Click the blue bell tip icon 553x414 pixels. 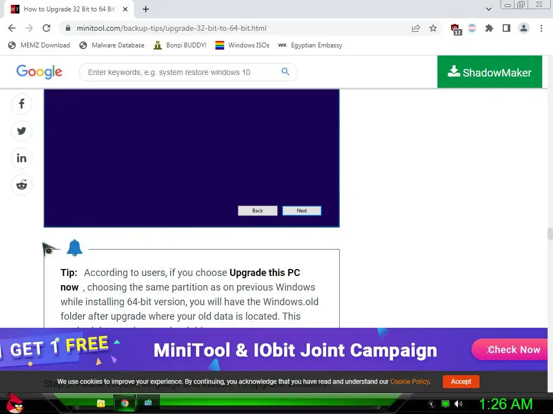pyautogui.click(x=75, y=248)
